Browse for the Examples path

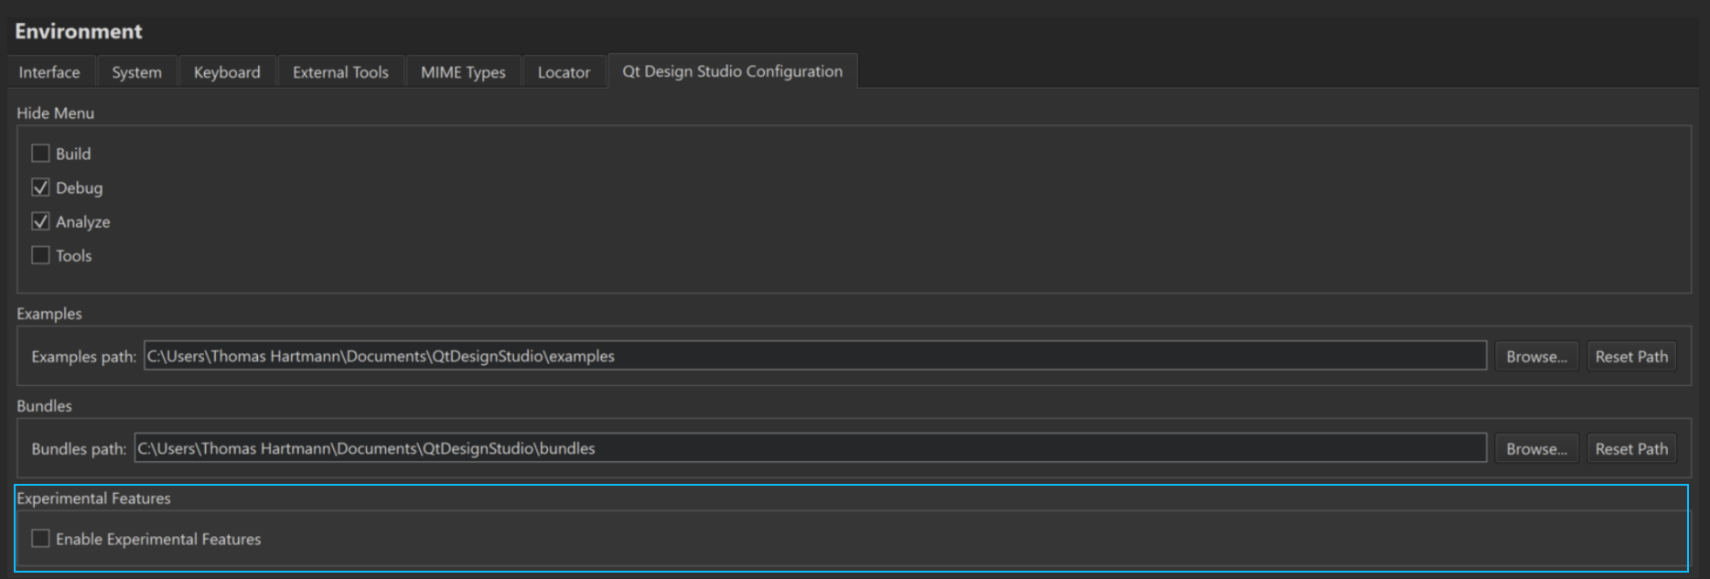pyautogui.click(x=1536, y=357)
